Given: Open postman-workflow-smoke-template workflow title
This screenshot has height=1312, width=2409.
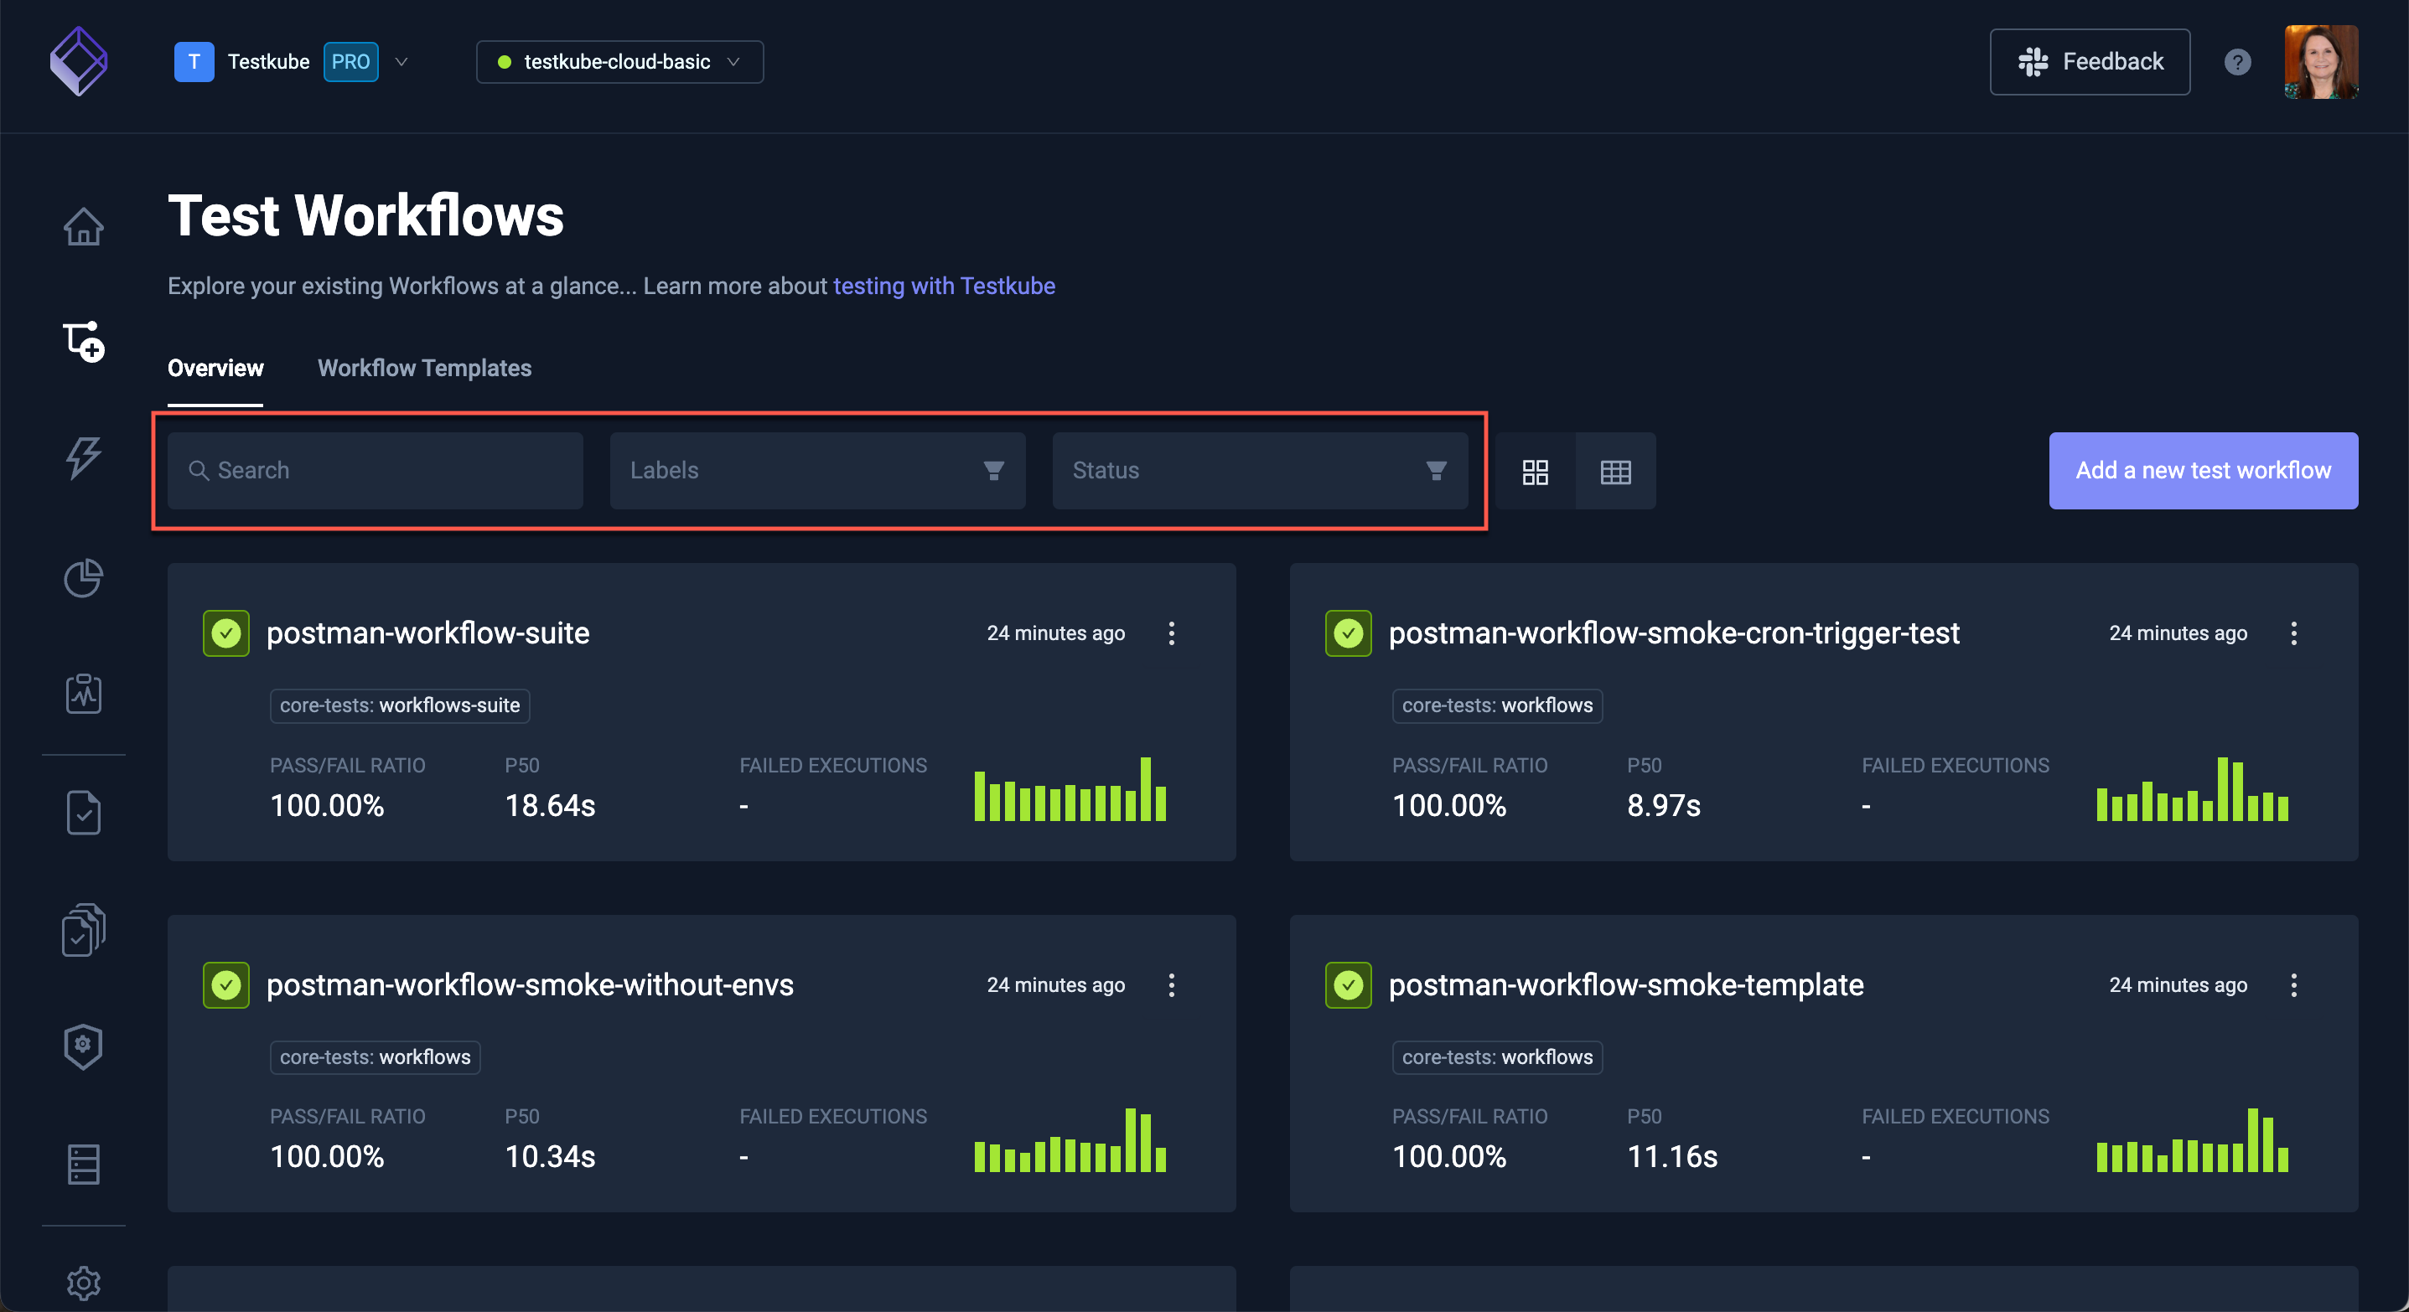Looking at the screenshot, I should 1626,985.
